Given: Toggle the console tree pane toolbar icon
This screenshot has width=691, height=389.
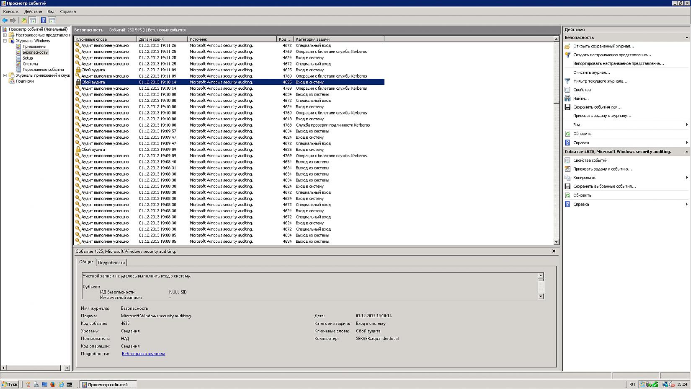Looking at the screenshot, I should click(32, 20).
